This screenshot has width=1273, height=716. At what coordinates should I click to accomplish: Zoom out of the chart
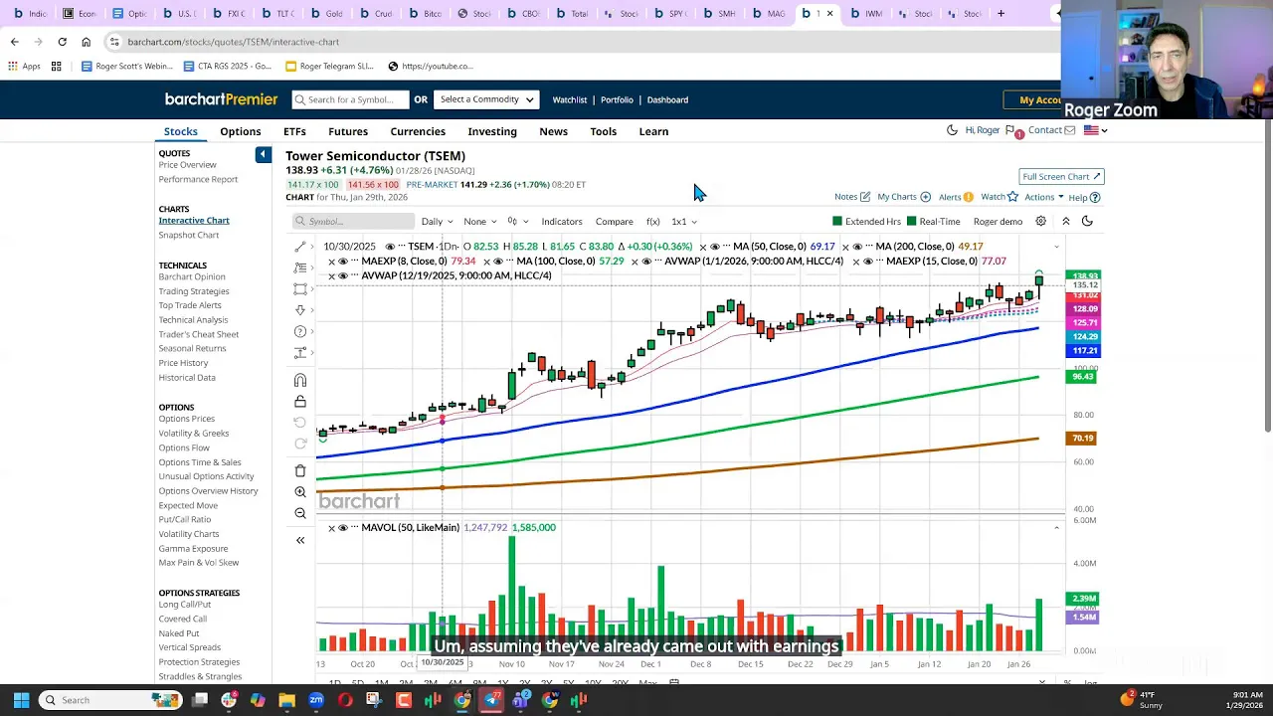tap(300, 513)
